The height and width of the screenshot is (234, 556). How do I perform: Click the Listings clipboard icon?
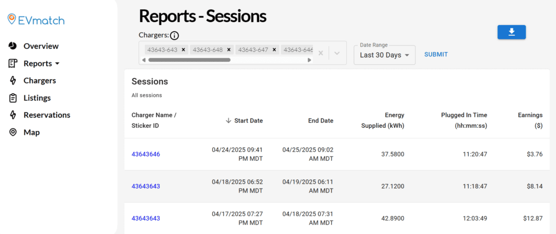(12, 98)
